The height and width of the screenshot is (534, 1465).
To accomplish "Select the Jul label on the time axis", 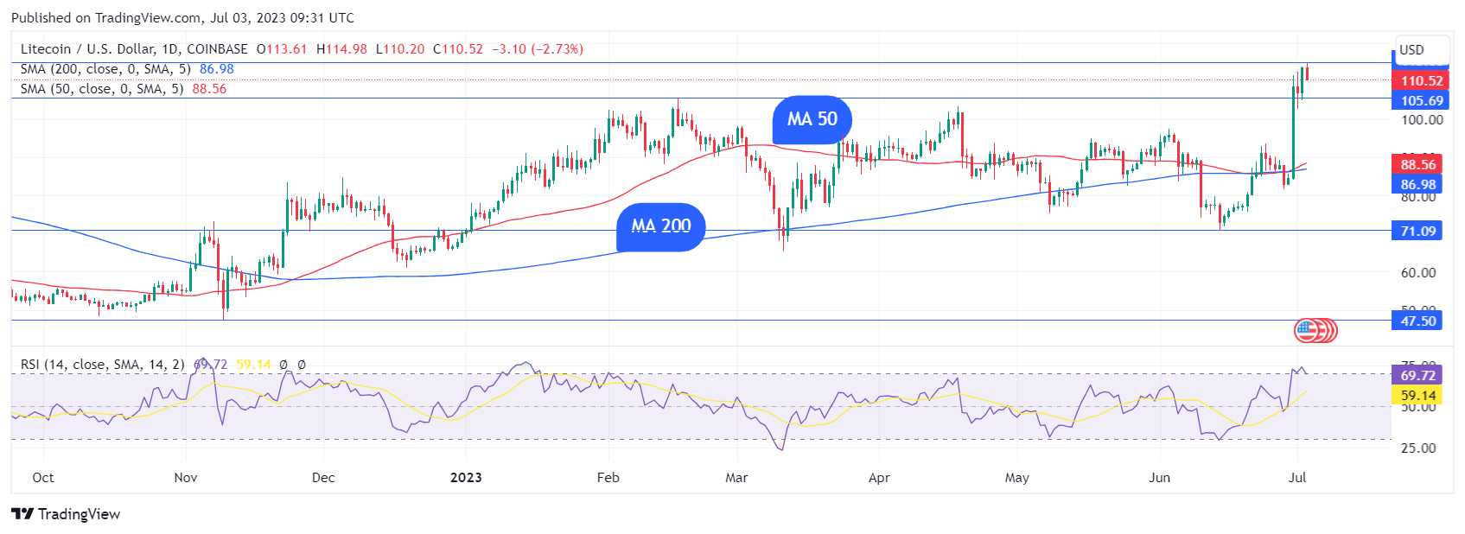I will pos(1296,478).
